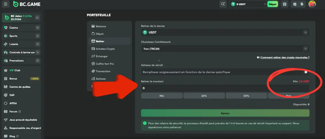The image size is (325, 139).
Task: Open Sports from the sidebar
Action: (13, 36)
